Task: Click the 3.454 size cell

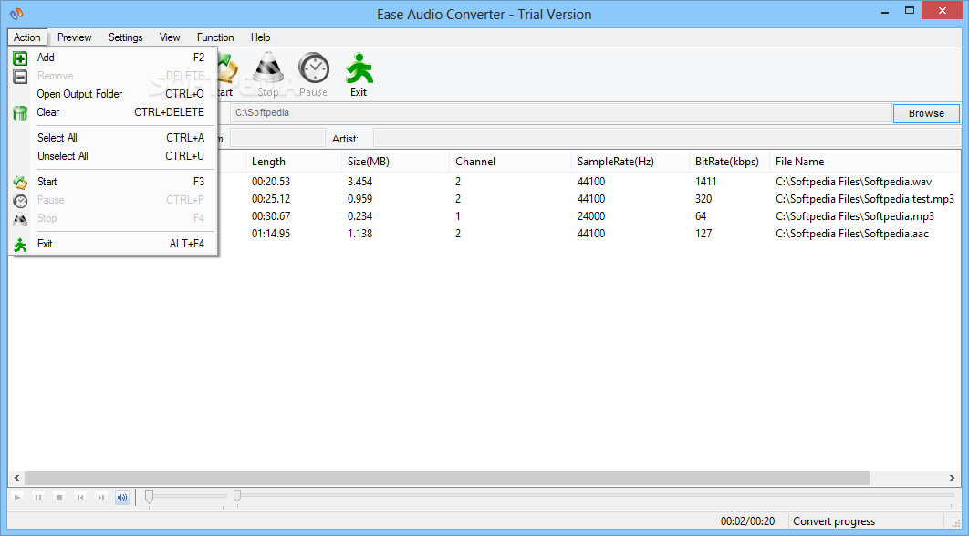Action: pos(359,182)
